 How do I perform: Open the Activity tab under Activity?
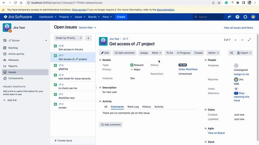pos(159,107)
